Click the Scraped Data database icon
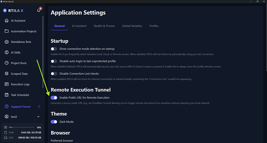The image size is (267, 143). (7, 74)
